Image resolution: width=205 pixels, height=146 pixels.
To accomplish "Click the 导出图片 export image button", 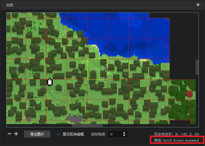I will click(x=37, y=134).
